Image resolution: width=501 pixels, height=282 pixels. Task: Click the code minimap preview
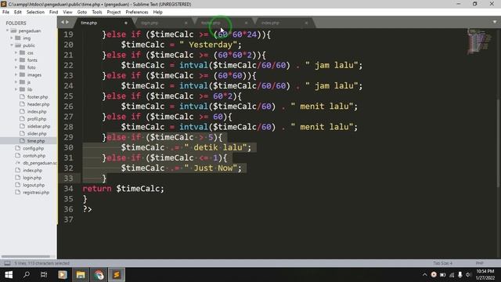[x=479, y=42]
